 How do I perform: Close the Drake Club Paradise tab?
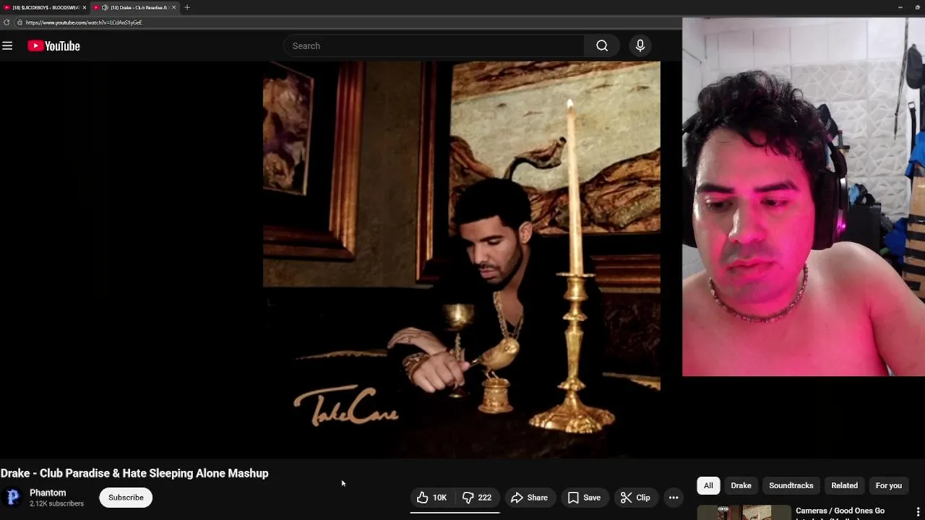[173, 7]
